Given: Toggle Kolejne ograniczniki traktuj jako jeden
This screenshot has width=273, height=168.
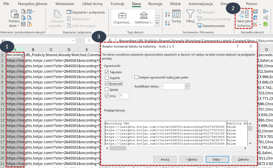Looking at the screenshot, I should click(x=137, y=77).
